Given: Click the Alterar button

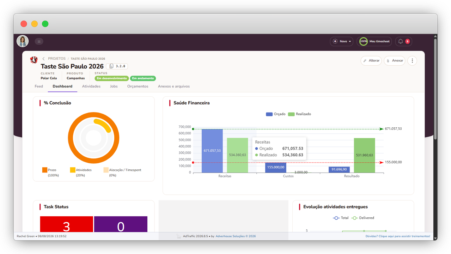Looking at the screenshot, I should click(x=371, y=61).
